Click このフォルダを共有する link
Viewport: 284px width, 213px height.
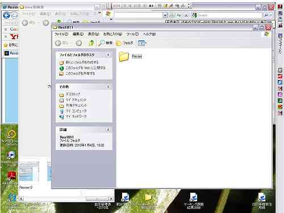click(80, 73)
